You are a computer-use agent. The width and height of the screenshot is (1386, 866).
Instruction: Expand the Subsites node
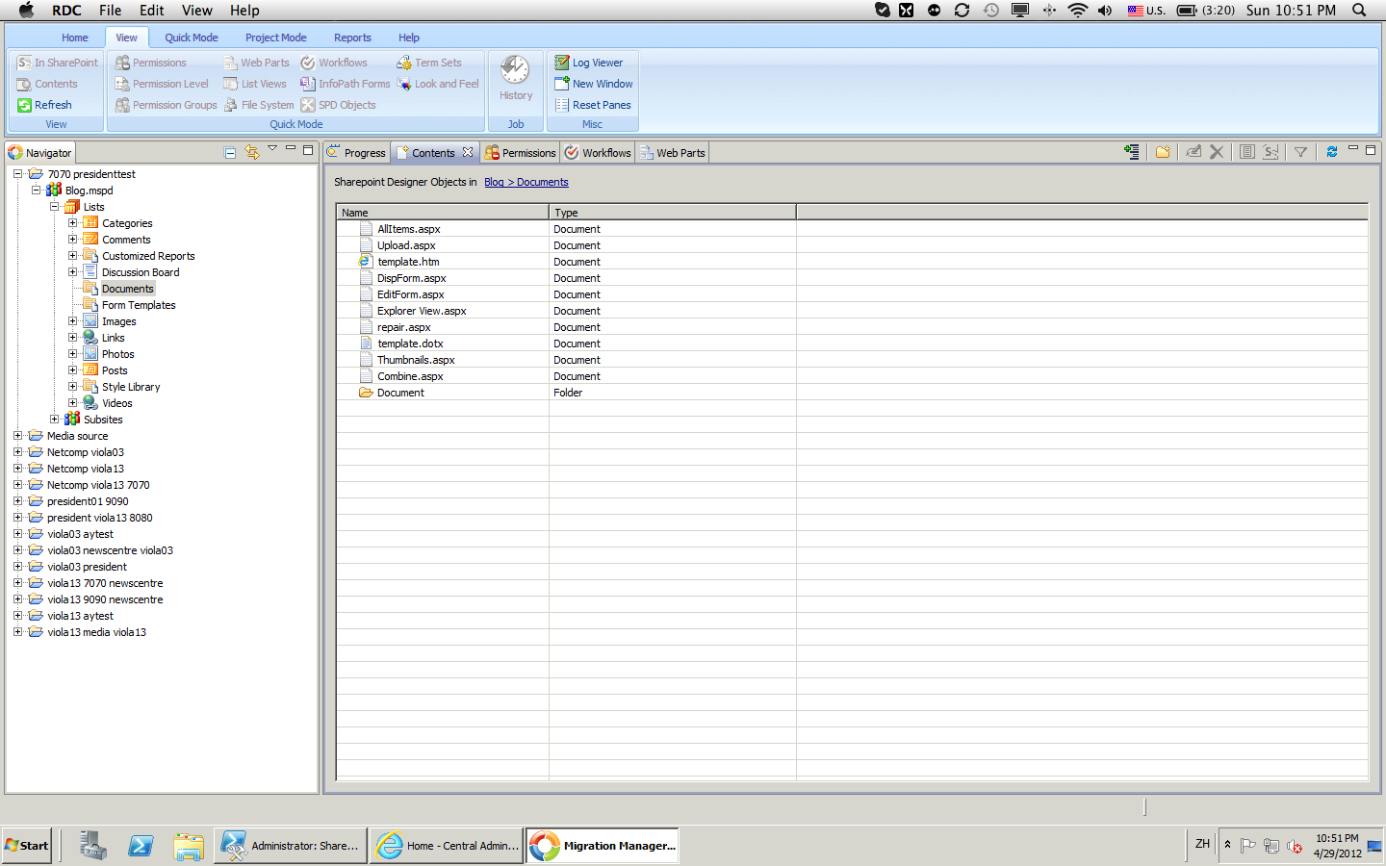click(54, 420)
